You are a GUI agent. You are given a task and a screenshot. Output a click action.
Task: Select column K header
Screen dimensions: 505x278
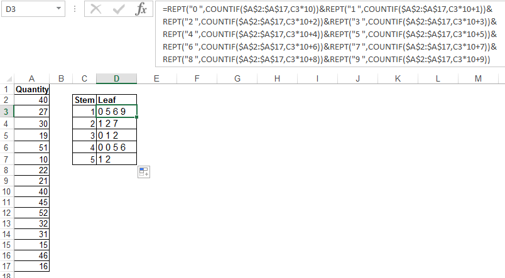point(398,79)
